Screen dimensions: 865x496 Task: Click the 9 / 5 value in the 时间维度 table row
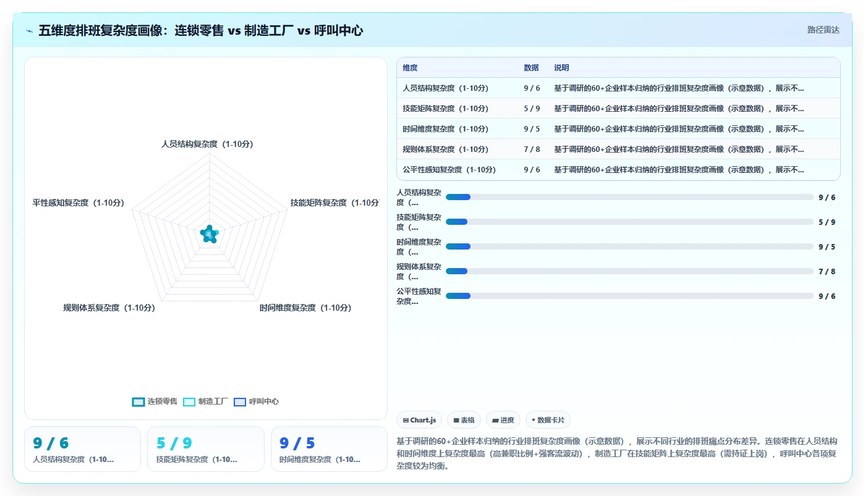coord(532,129)
